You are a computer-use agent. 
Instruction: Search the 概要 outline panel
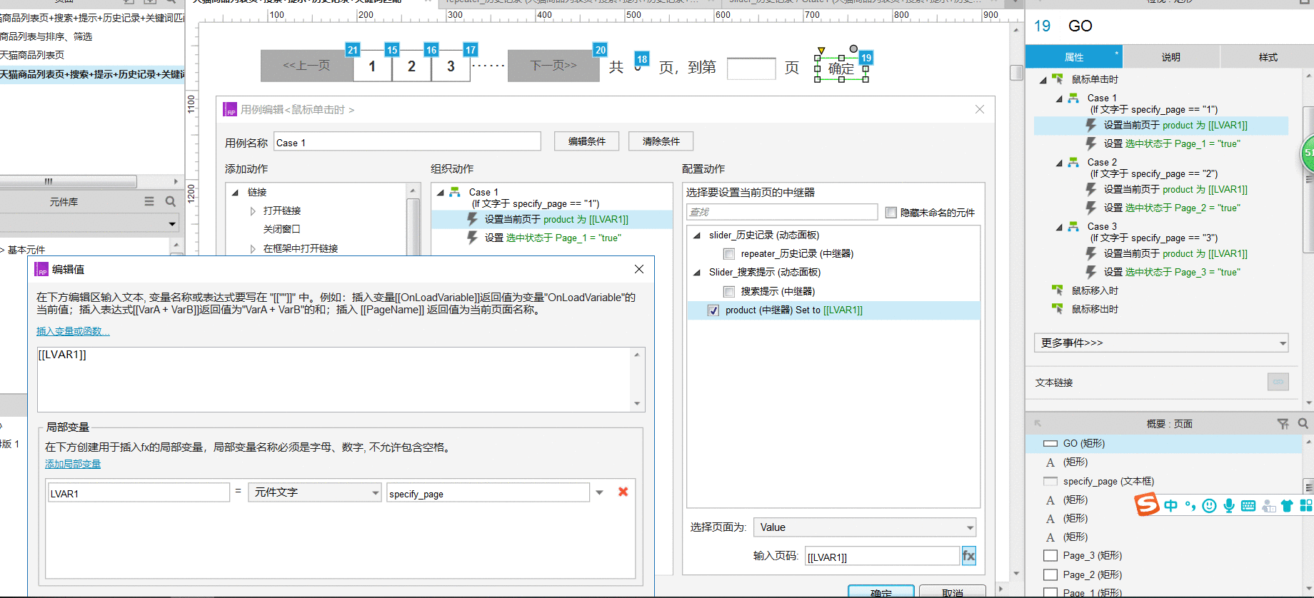point(1303,424)
